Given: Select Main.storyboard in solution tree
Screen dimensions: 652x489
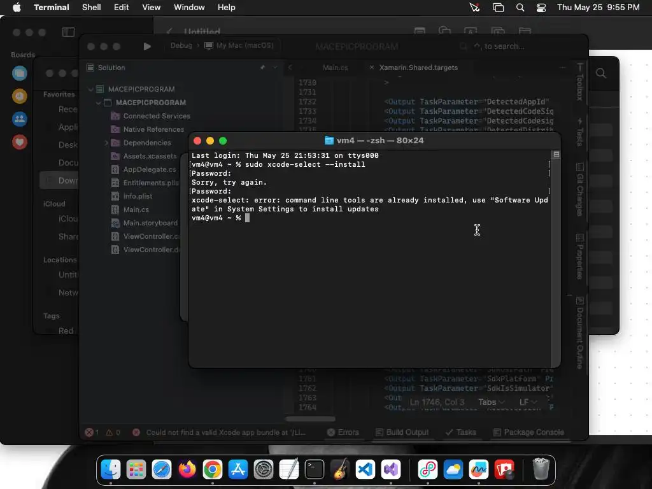Looking at the screenshot, I should point(150,223).
